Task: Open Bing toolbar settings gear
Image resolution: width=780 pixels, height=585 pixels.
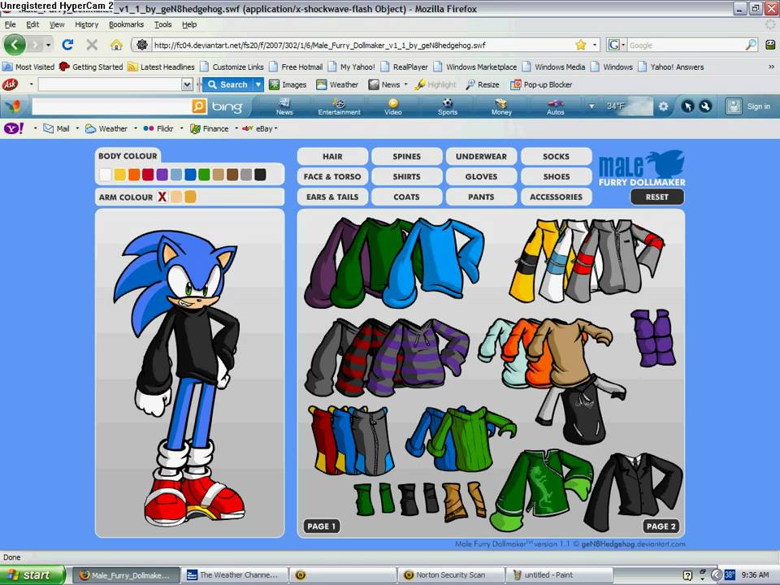Action: point(663,106)
